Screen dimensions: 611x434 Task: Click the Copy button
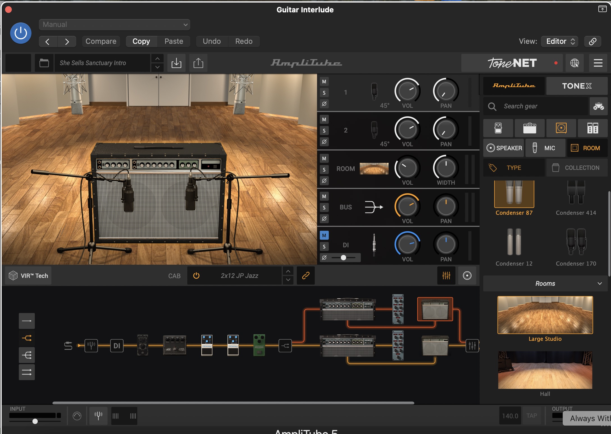tap(141, 41)
